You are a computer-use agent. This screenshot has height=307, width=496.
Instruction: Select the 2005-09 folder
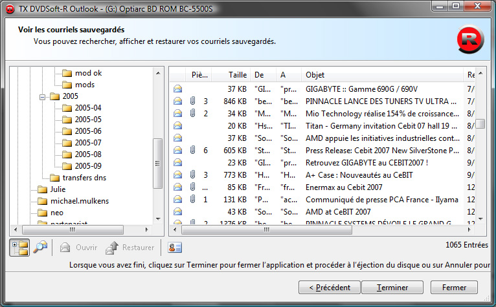click(88, 166)
